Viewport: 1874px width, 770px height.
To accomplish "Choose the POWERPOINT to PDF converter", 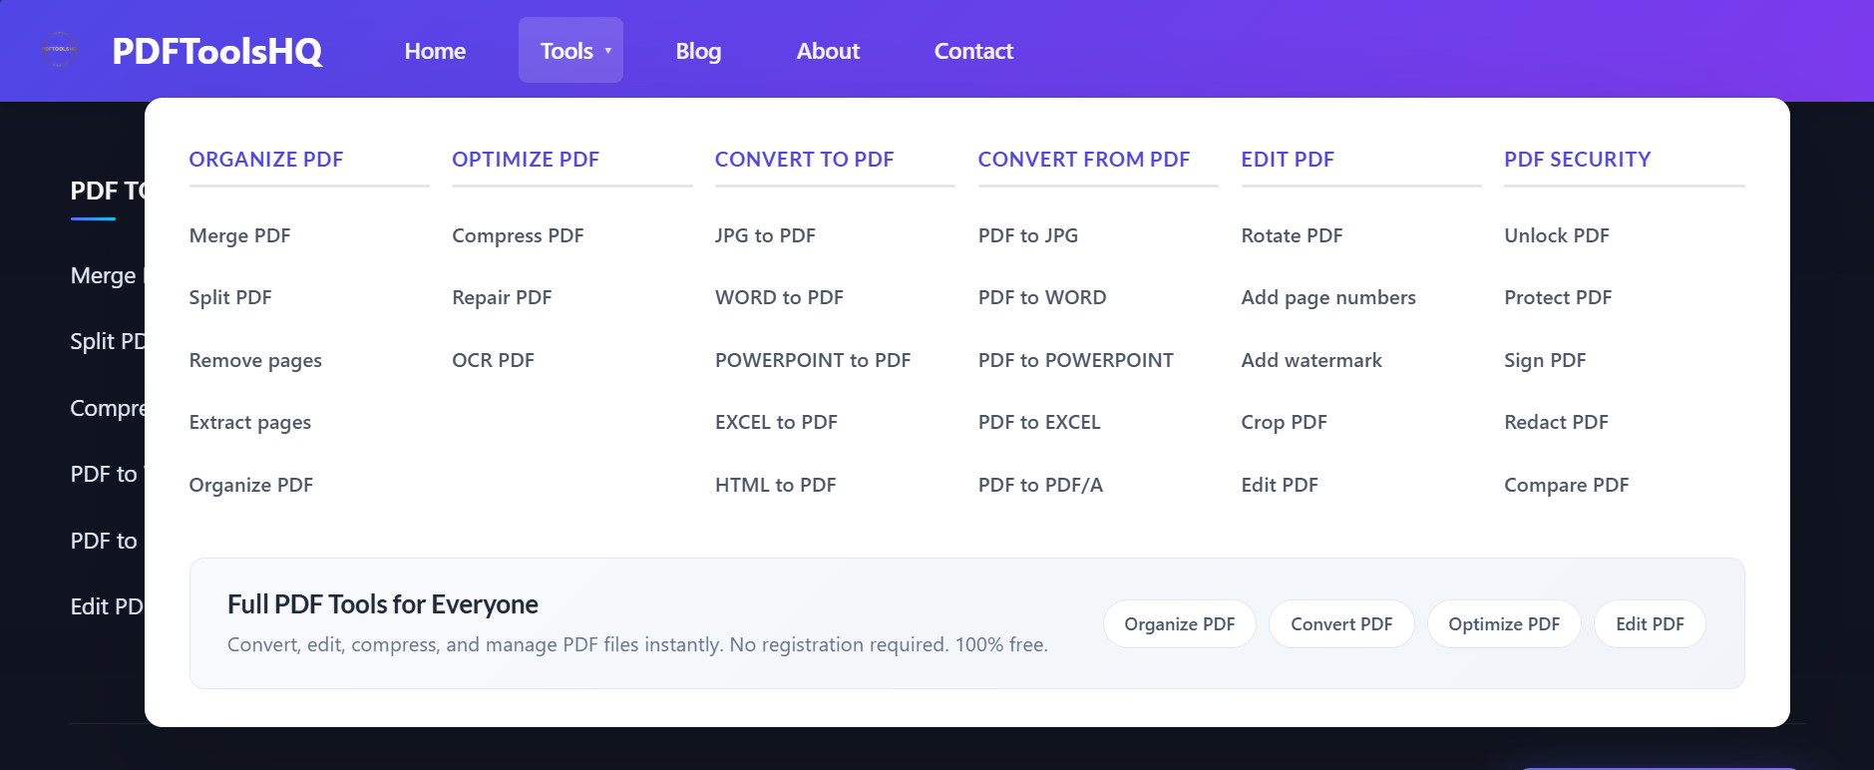I will click(813, 360).
